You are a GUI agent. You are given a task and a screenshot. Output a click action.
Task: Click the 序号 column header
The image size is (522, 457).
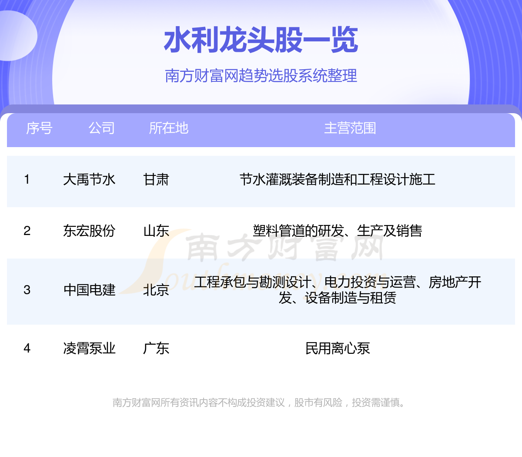pyautogui.click(x=39, y=128)
